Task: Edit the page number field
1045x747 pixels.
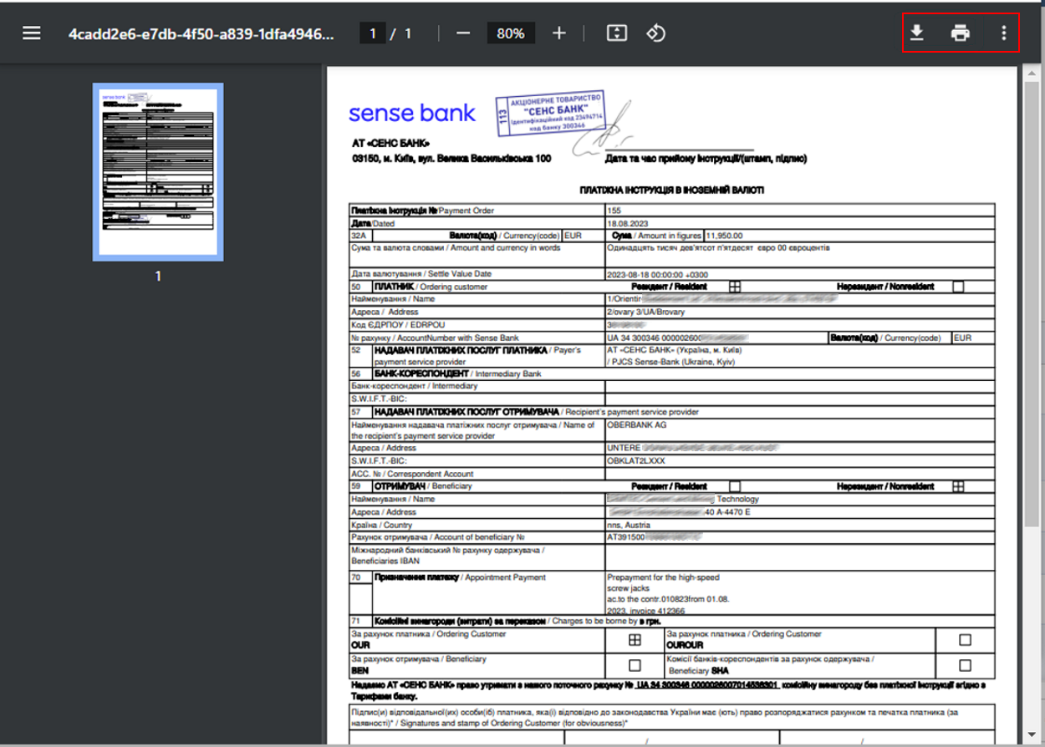Action: pyautogui.click(x=372, y=33)
